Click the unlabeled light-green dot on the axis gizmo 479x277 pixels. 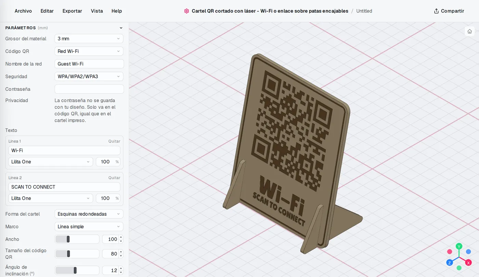pos(459,268)
